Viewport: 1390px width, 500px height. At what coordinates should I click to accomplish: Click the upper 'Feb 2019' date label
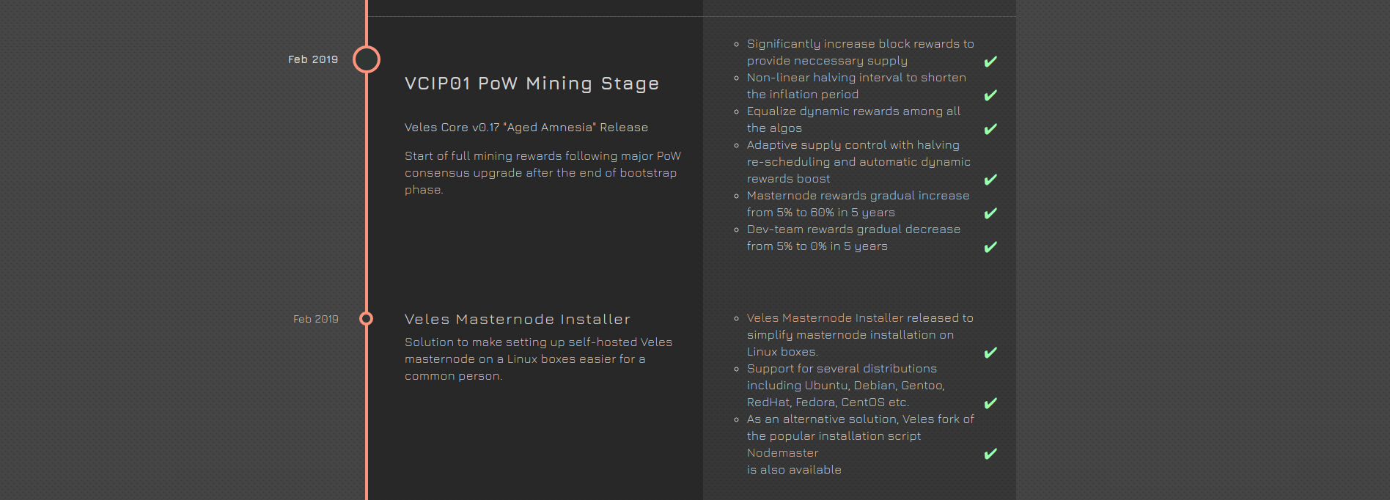click(313, 59)
